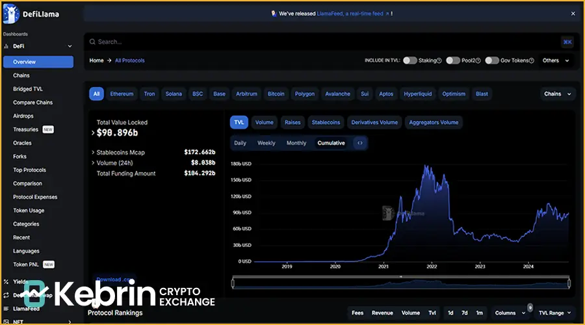
Task: Filter by Ethereum chain
Action: (x=122, y=94)
